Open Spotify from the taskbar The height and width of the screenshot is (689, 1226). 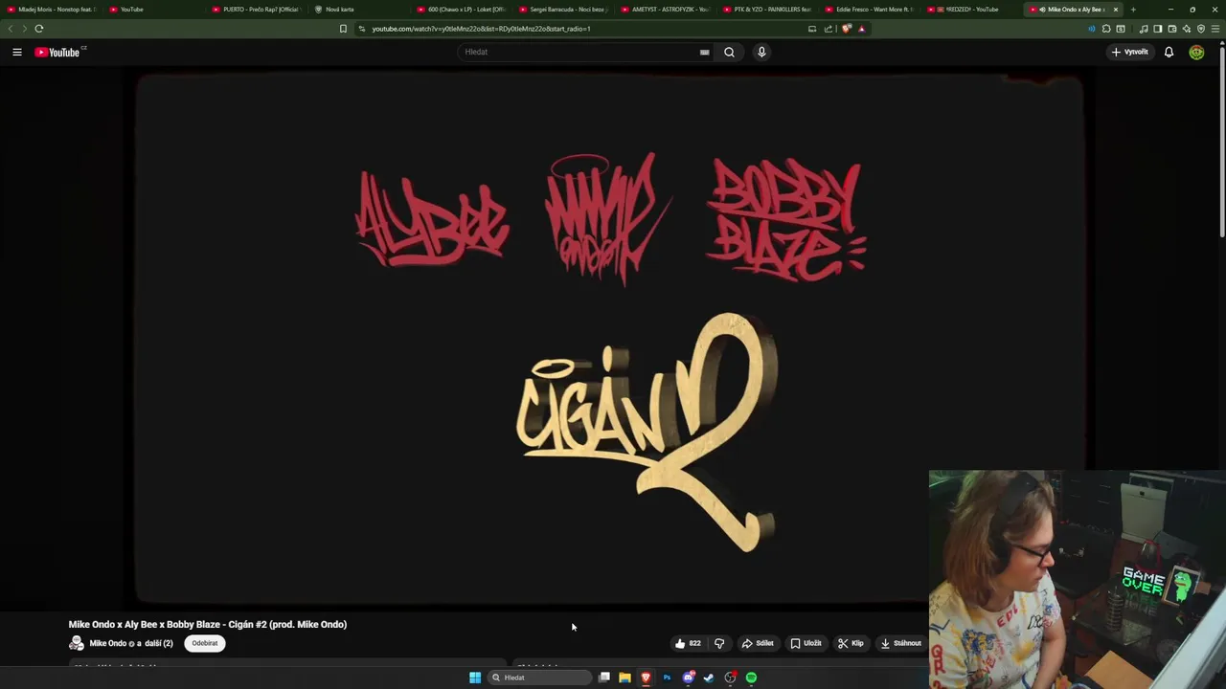pos(751,678)
